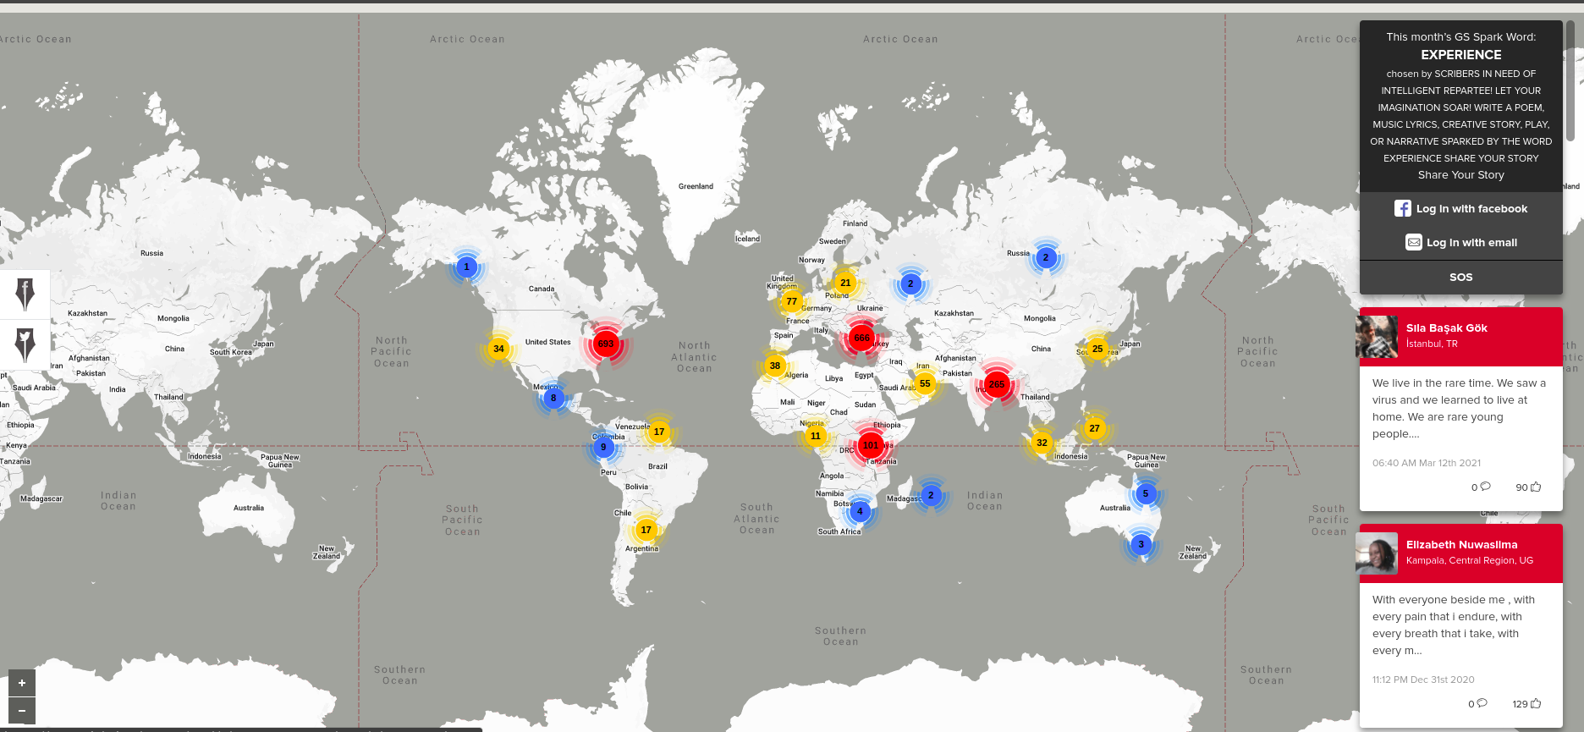Zoom out of the map
The height and width of the screenshot is (732, 1584).
tap(22, 711)
